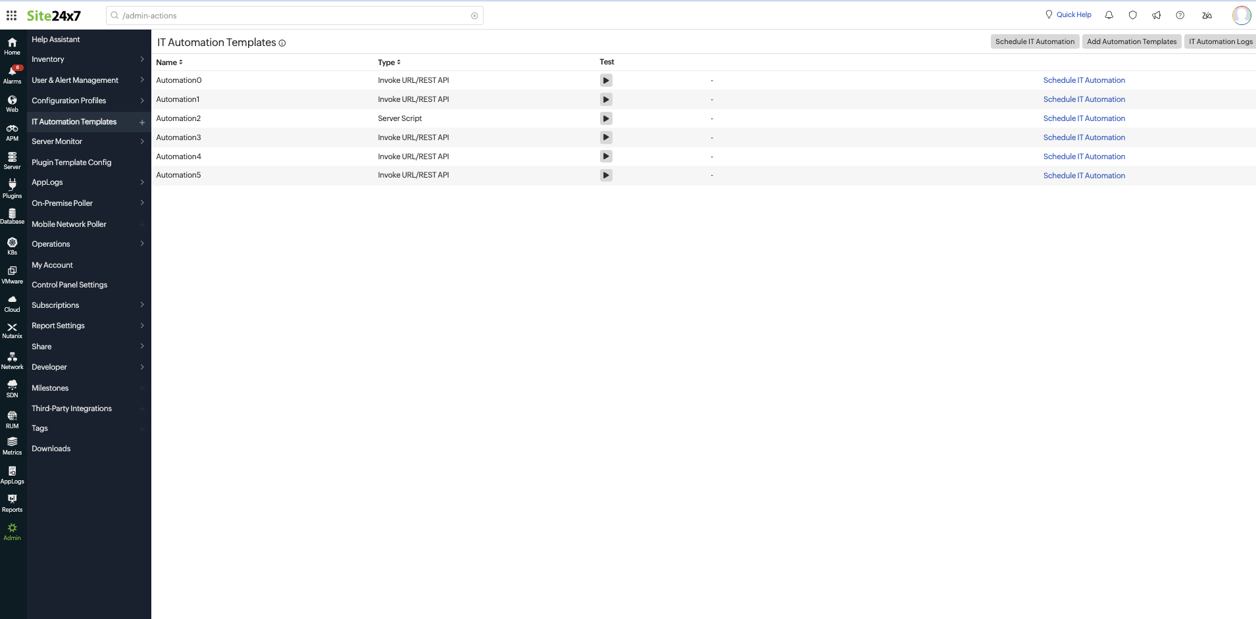Open the Downloads menu item
The height and width of the screenshot is (619, 1256).
click(x=51, y=449)
